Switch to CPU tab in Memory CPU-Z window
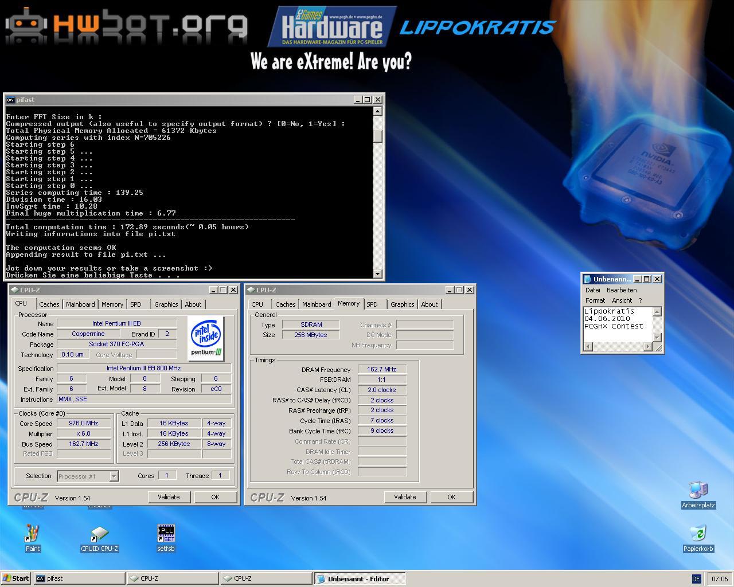 coord(257,304)
